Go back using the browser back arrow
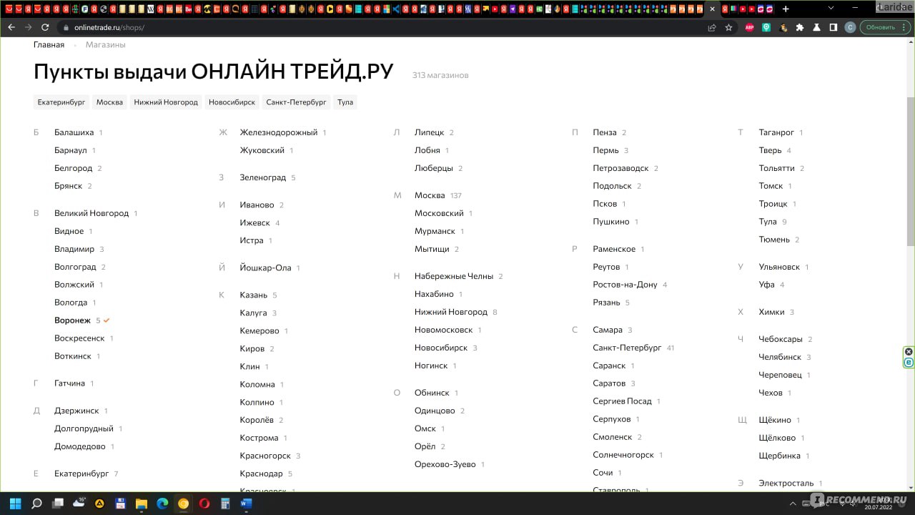915x515 pixels. pos(11,27)
